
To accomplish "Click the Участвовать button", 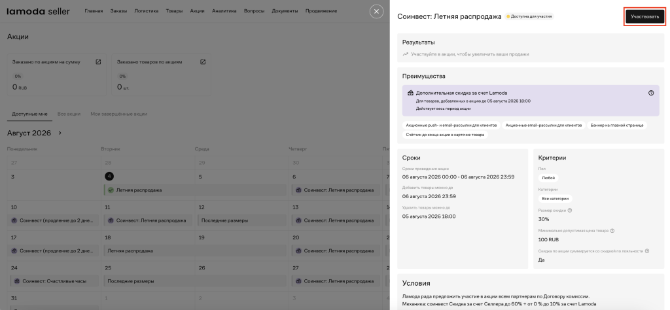I will [644, 16].
